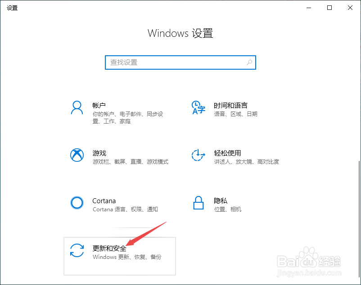
Task: Focus the 查找设置 search field
Action: [180, 62]
